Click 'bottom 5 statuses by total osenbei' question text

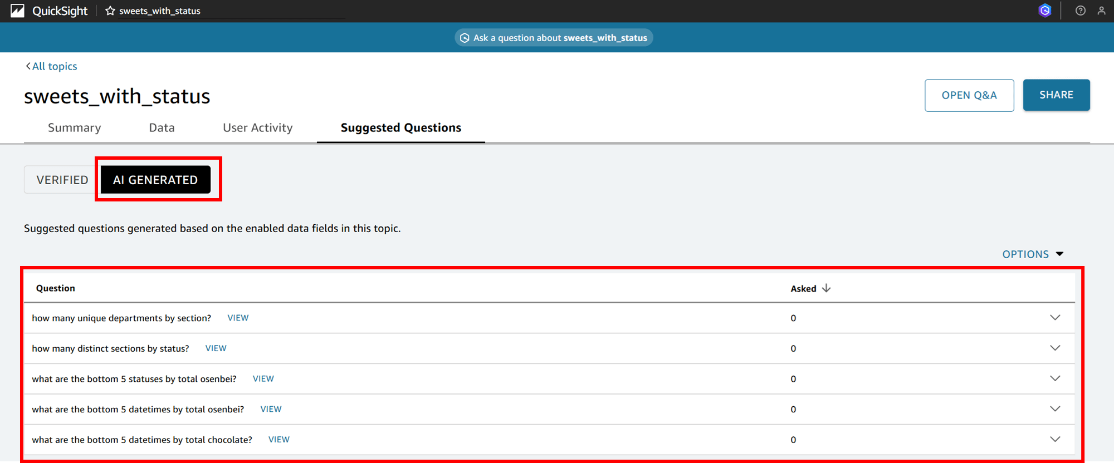(x=134, y=379)
